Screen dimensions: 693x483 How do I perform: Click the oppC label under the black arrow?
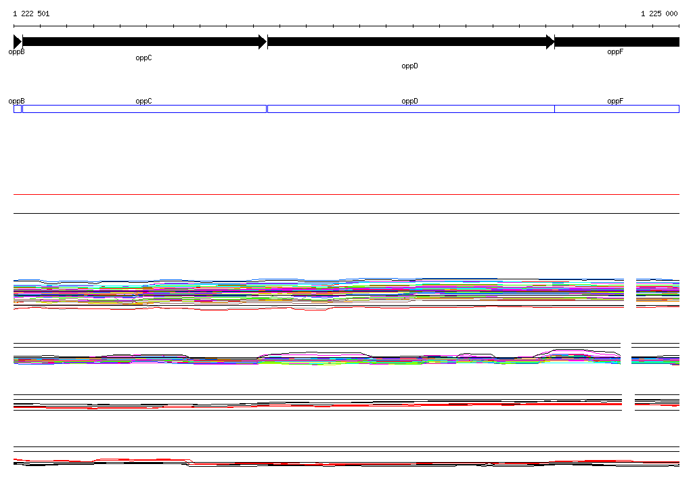tap(143, 58)
